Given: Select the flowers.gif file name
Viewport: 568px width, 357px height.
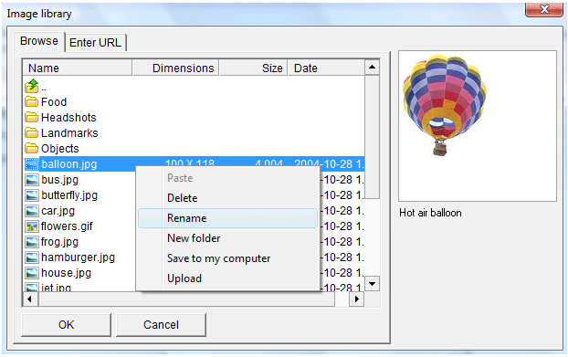Looking at the screenshot, I should coord(67,226).
